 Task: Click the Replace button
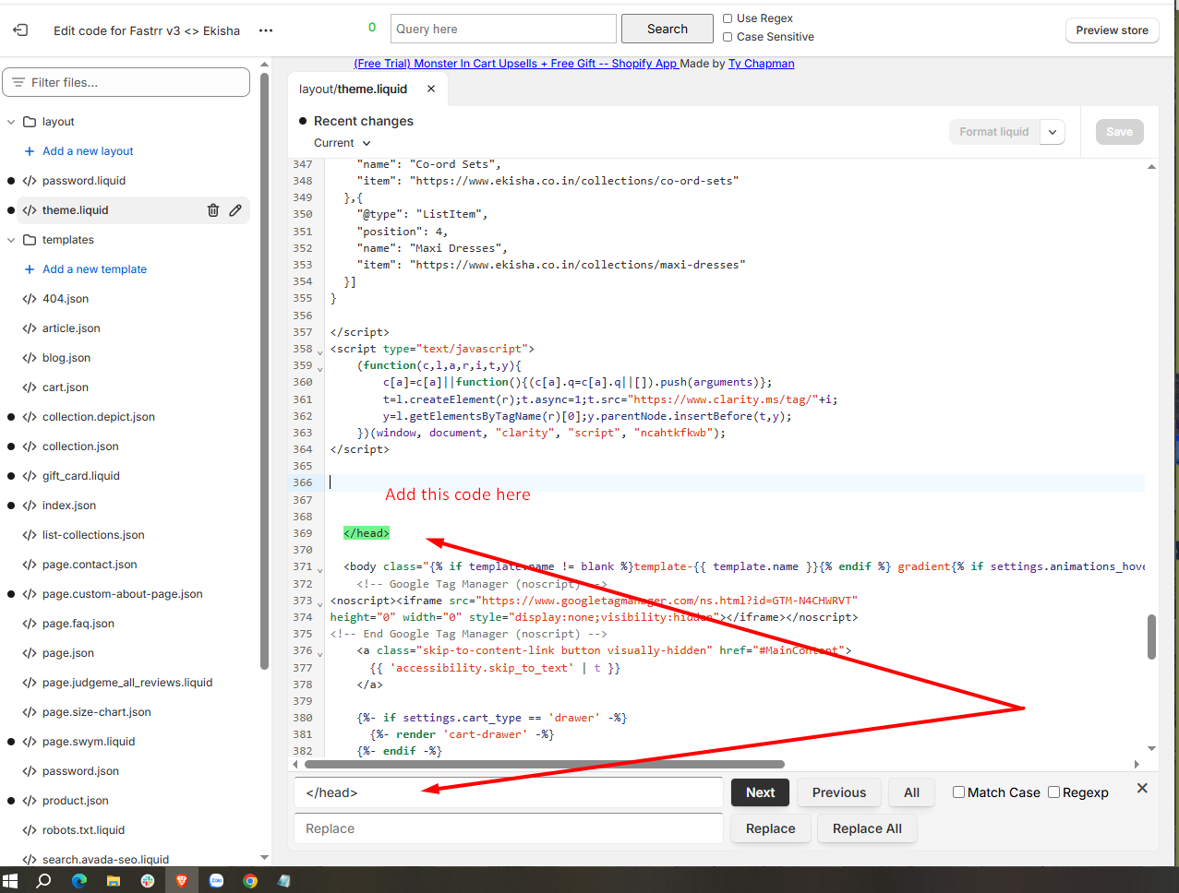coord(771,828)
